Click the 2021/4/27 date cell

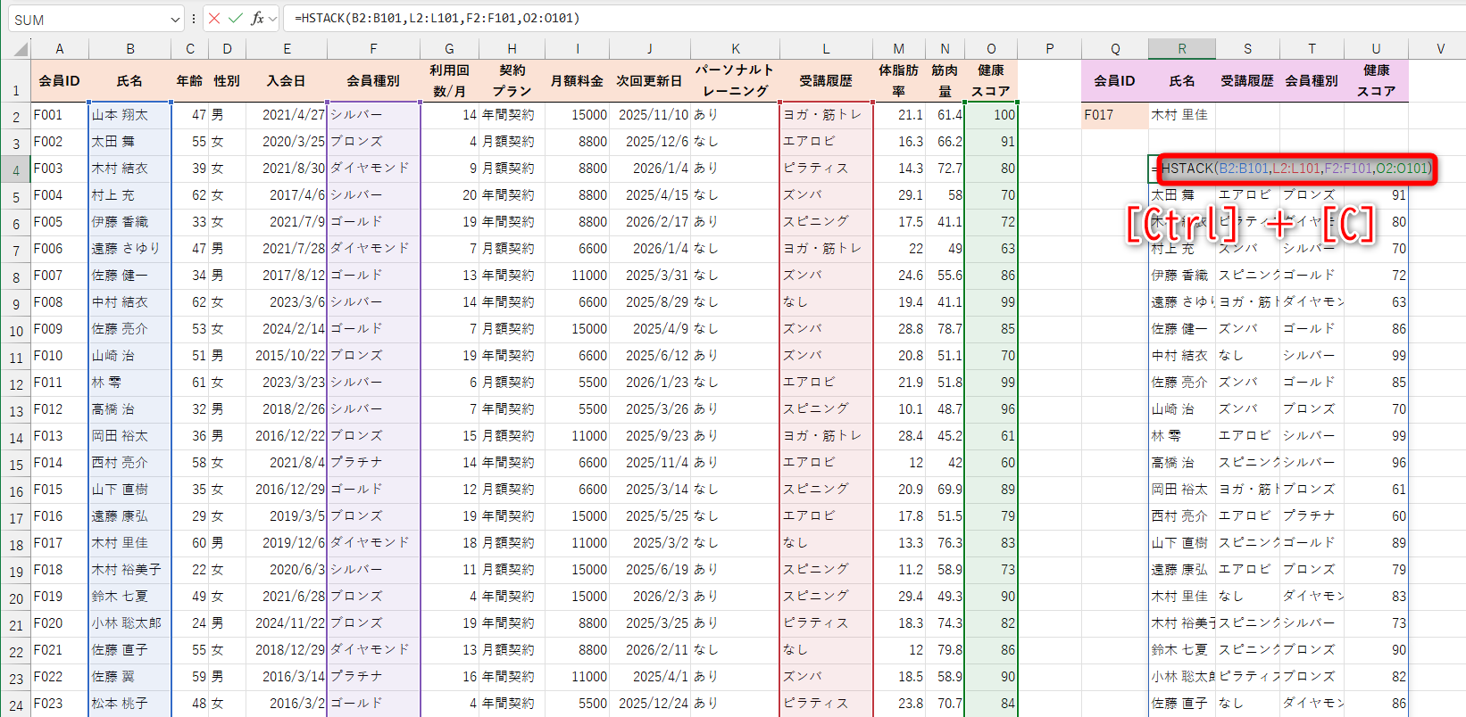pyautogui.click(x=287, y=115)
